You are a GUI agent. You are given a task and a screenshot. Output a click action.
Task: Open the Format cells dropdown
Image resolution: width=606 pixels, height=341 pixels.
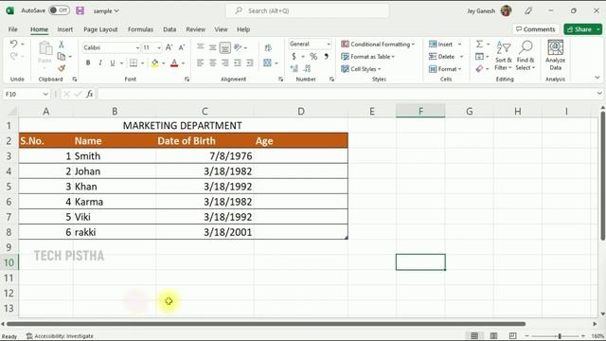tap(459, 69)
